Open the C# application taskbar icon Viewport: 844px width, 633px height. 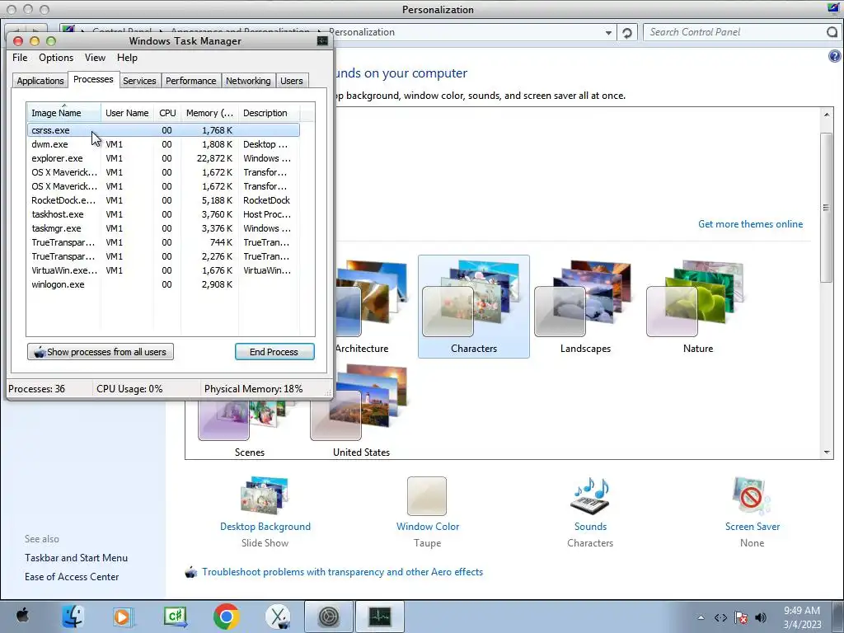click(176, 617)
